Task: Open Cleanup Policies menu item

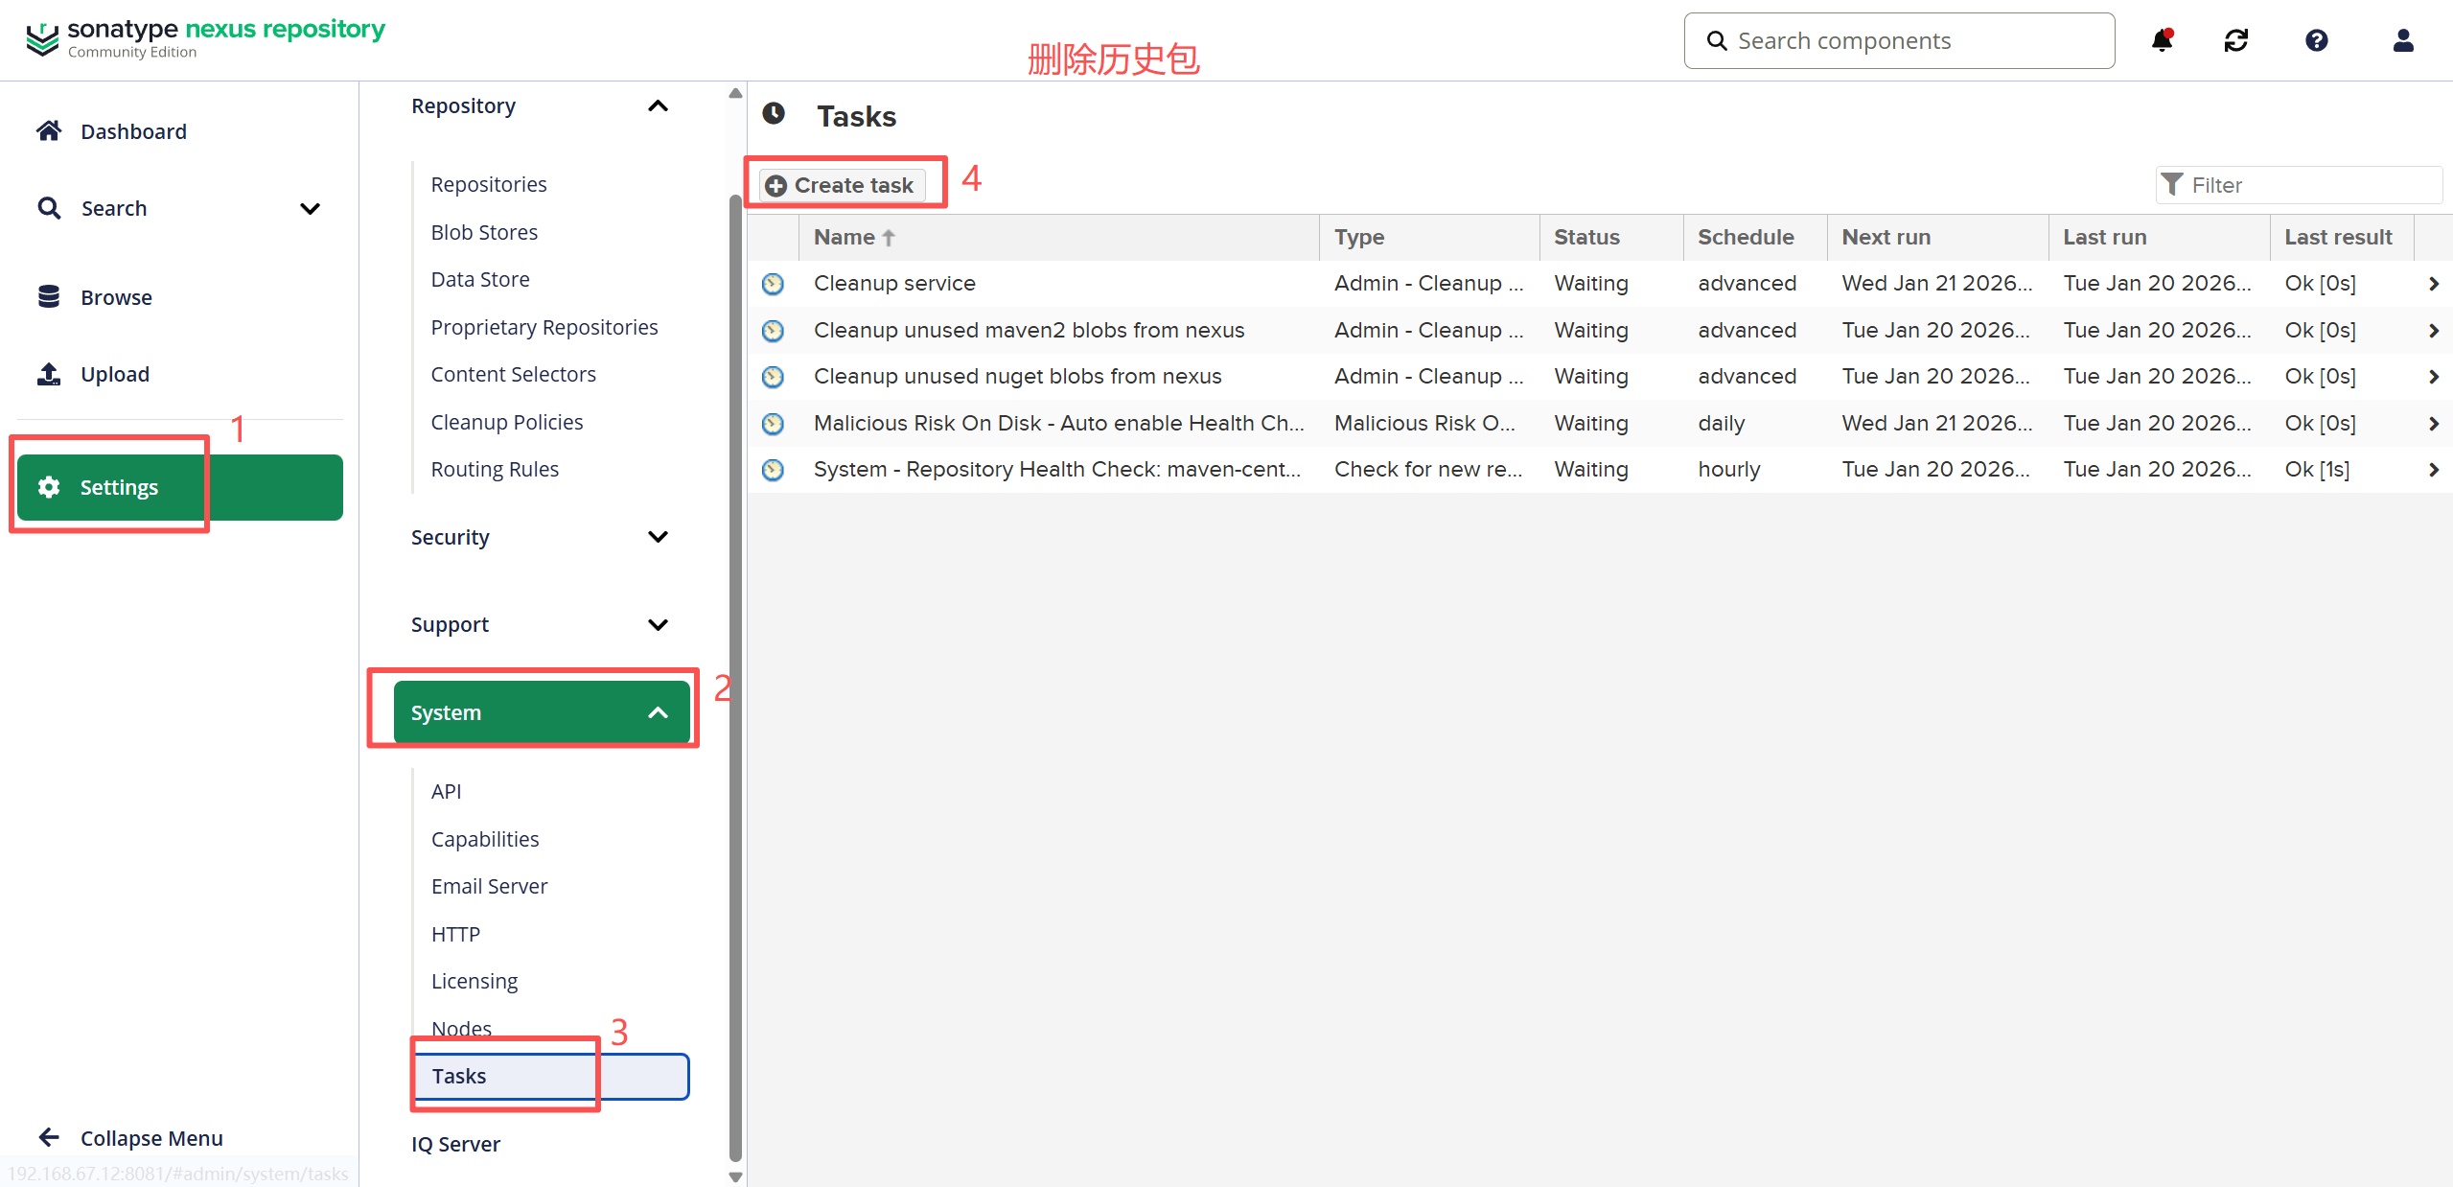Action: tap(506, 422)
